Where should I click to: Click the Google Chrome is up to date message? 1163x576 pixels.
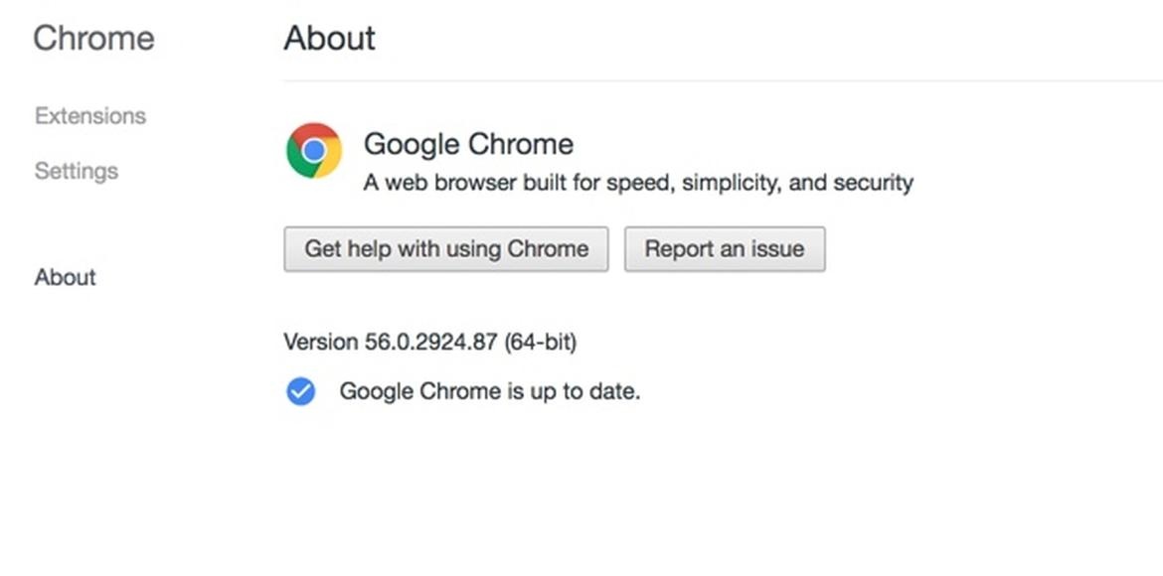click(490, 391)
